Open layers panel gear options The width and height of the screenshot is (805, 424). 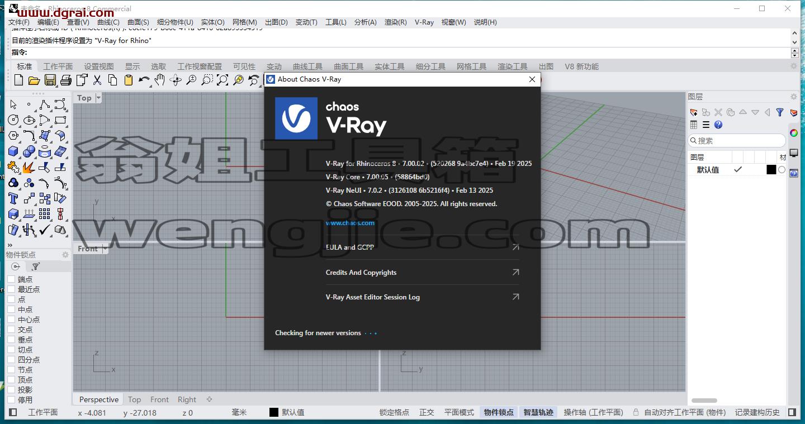pyautogui.click(x=794, y=97)
